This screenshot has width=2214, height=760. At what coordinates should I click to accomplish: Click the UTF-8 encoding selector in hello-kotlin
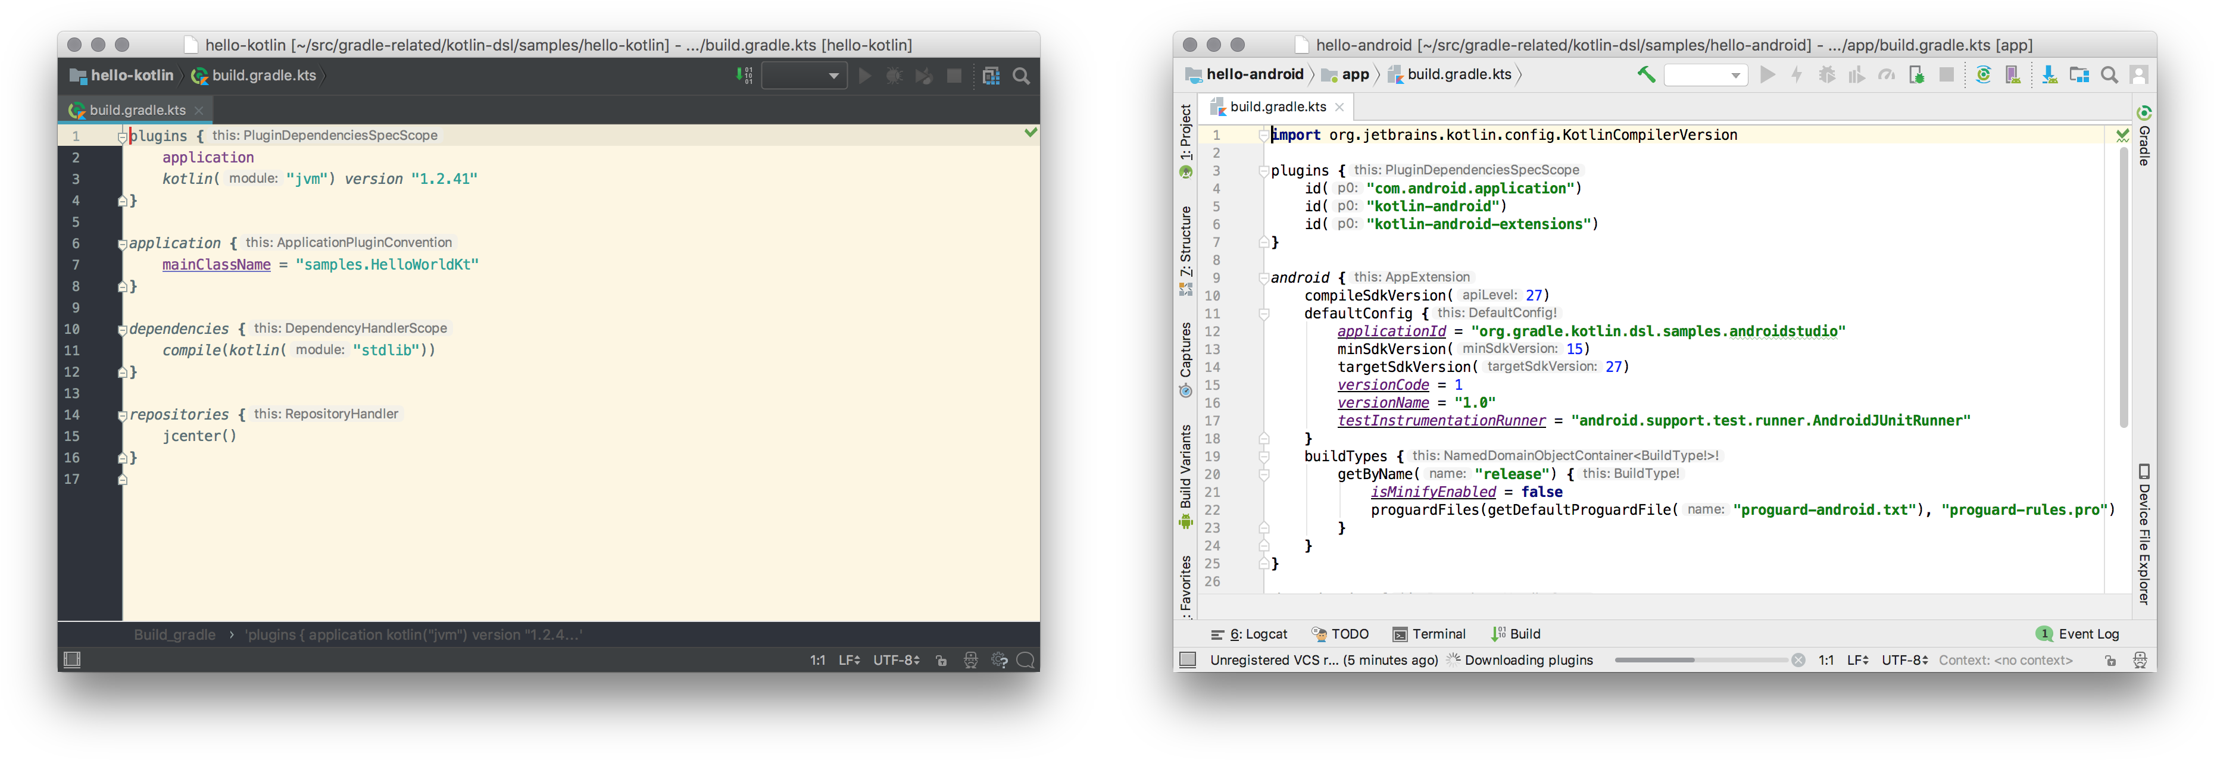tap(895, 659)
